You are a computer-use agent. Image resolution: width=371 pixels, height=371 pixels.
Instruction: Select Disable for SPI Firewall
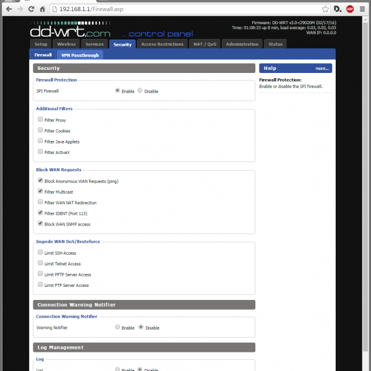(140, 91)
